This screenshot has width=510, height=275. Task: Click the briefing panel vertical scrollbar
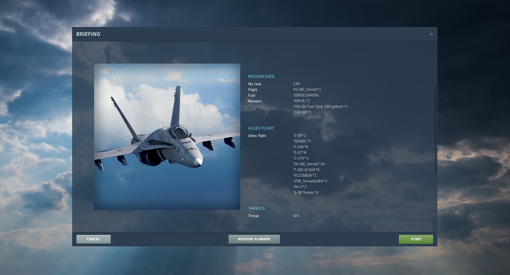435,131
